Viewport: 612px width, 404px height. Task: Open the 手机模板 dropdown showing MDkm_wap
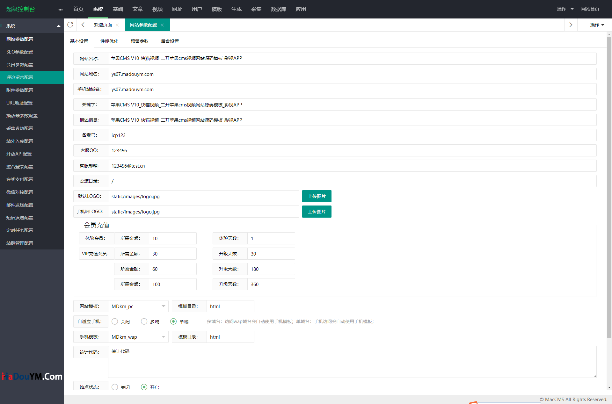138,337
